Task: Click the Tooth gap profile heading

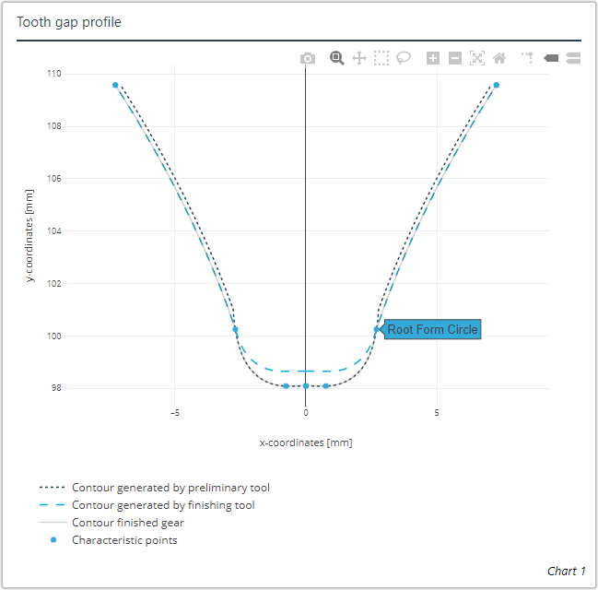Action: point(69,22)
